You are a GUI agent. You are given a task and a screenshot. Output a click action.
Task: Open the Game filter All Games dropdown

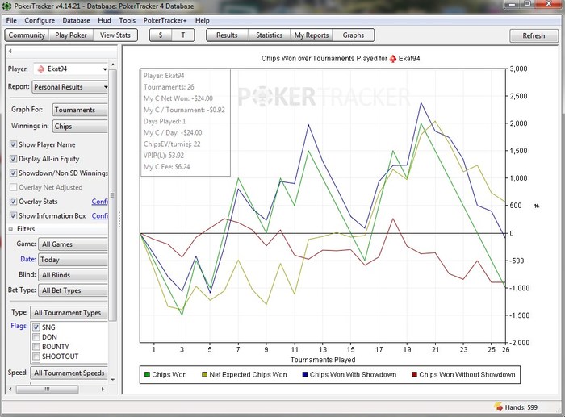click(x=73, y=244)
